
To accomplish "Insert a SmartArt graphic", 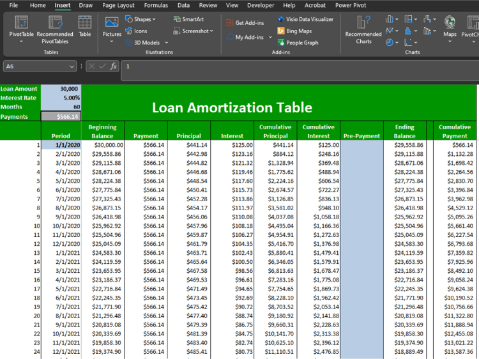I will (188, 19).
